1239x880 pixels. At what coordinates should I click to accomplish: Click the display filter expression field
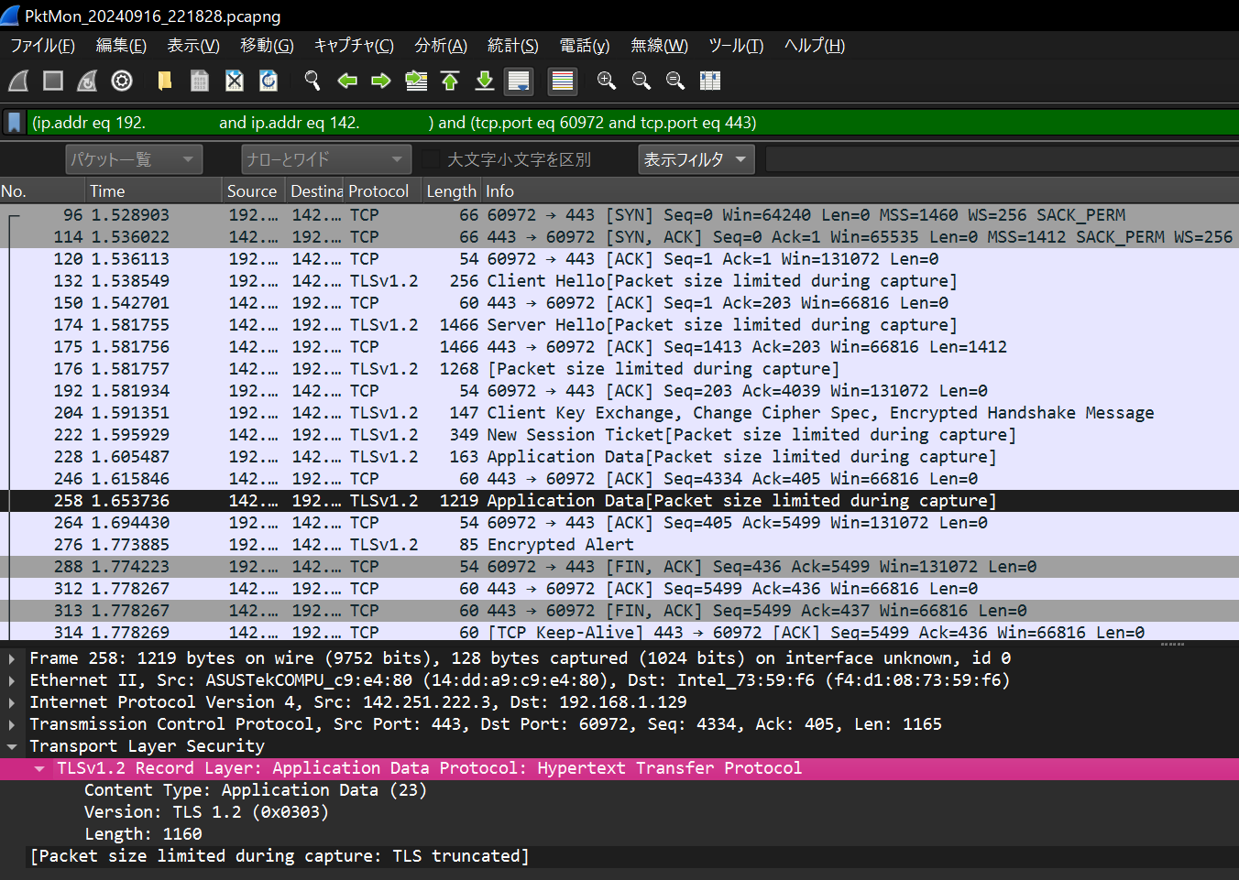point(632,123)
